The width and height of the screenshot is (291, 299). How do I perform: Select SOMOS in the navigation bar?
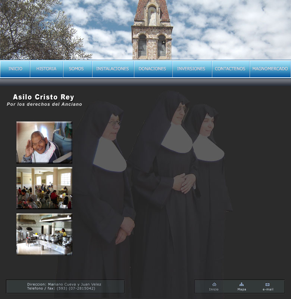[76, 69]
